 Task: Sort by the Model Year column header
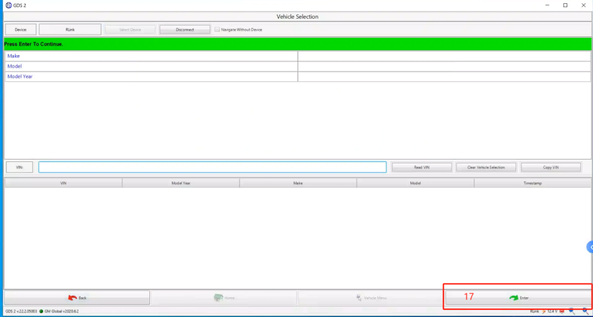click(x=181, y=183)
